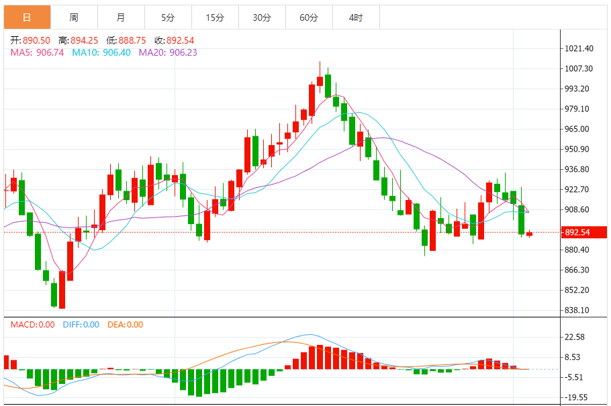The width and height of the screenshot is (611, 406).
Task: Click the -5.51 MACD axis label
Action: (573, 378)
